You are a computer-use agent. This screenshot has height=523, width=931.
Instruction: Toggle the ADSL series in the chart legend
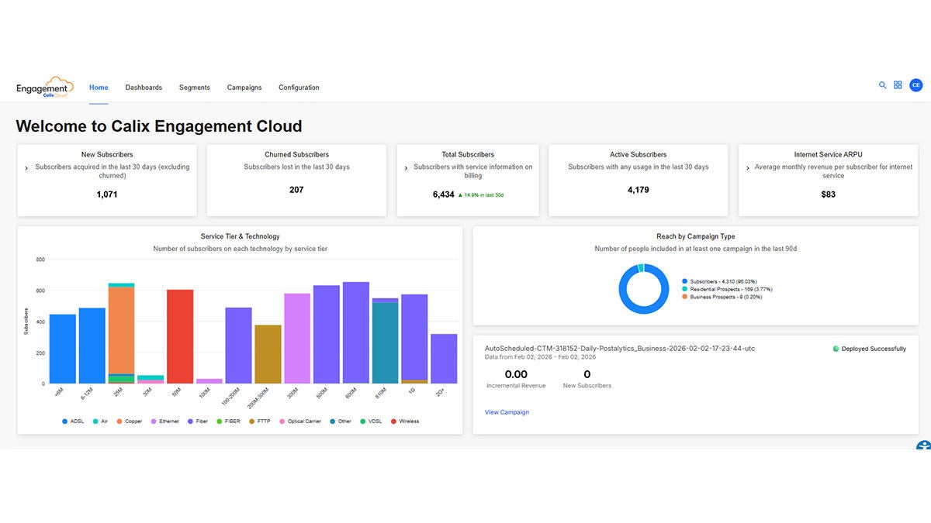pyautogui.click(x=74, y=421)
